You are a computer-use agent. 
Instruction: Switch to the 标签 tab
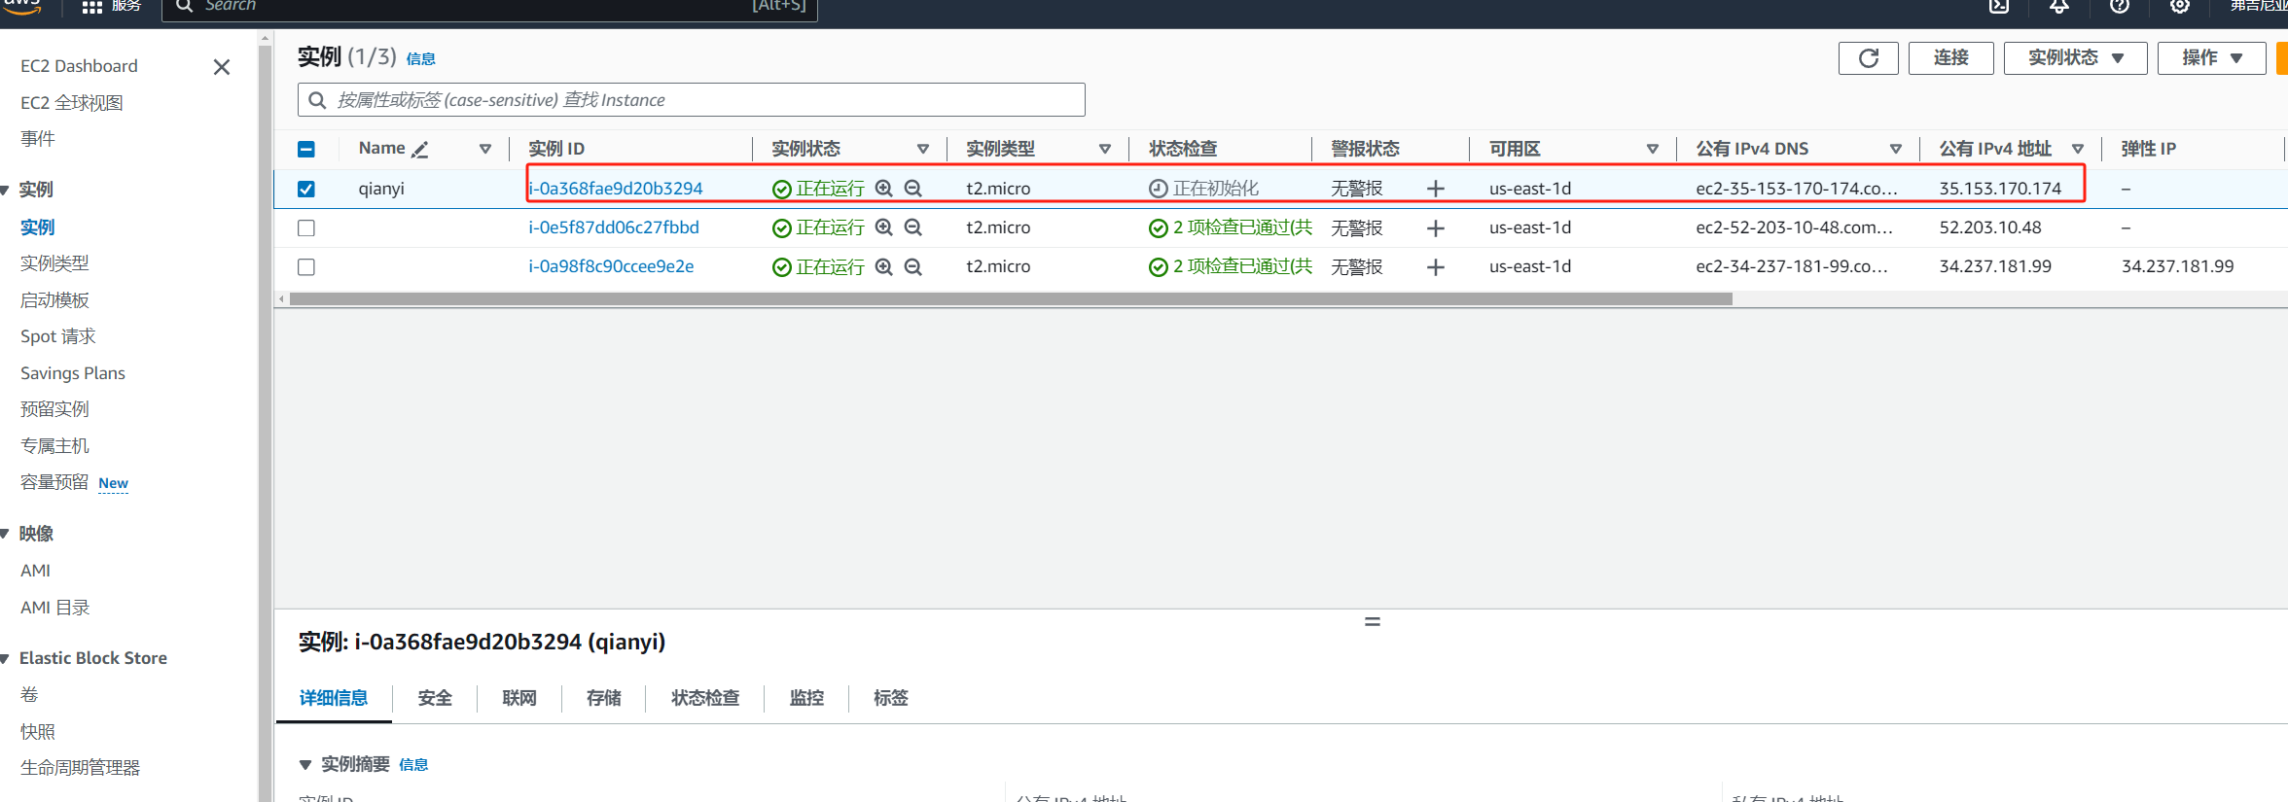(891, 698)
